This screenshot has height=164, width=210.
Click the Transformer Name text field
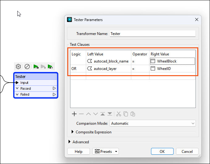153,34
